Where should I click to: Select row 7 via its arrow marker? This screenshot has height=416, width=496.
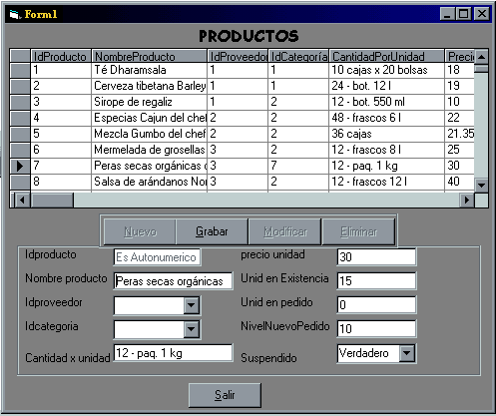20,166
